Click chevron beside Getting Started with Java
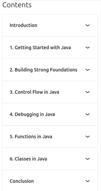Screen dimensions: 101x191 point(88,48)
